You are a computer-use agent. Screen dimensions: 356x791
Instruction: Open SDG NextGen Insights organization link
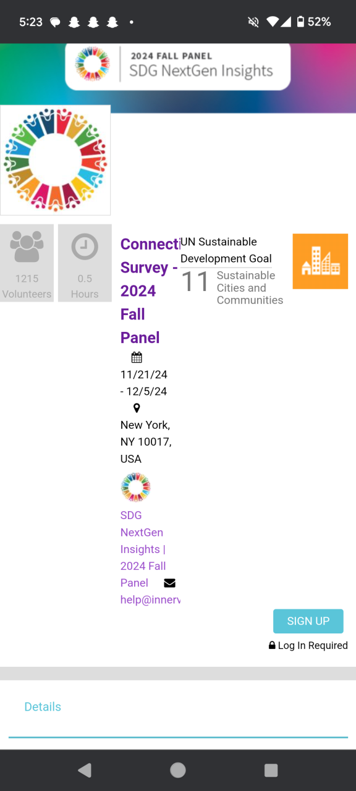click(143, 549)
